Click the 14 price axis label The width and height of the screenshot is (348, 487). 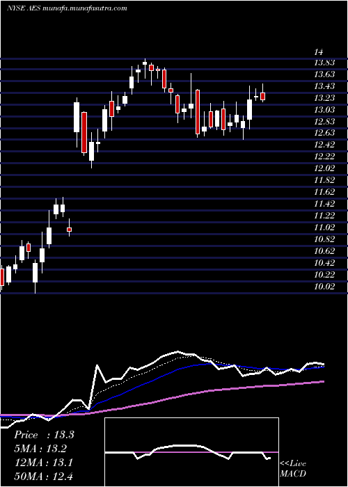319,52
